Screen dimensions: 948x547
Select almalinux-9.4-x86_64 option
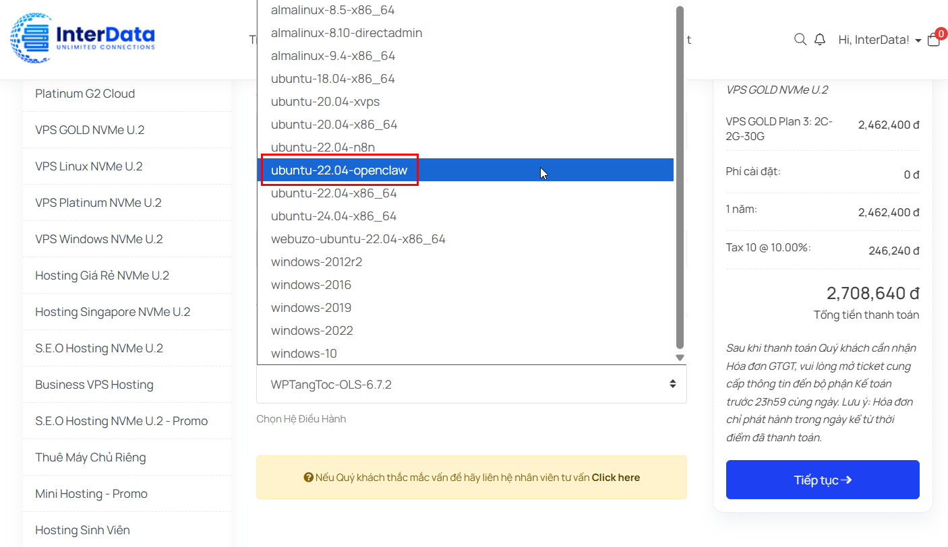click(x=466, y=56)
